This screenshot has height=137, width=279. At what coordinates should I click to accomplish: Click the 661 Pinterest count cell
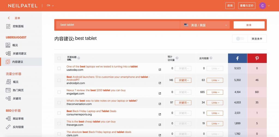257,92
